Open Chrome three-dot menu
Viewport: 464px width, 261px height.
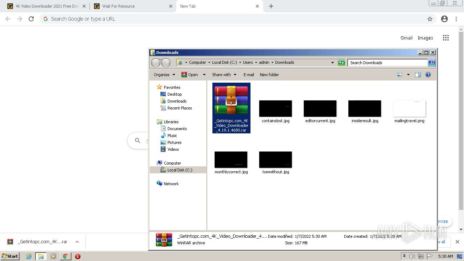456,19
